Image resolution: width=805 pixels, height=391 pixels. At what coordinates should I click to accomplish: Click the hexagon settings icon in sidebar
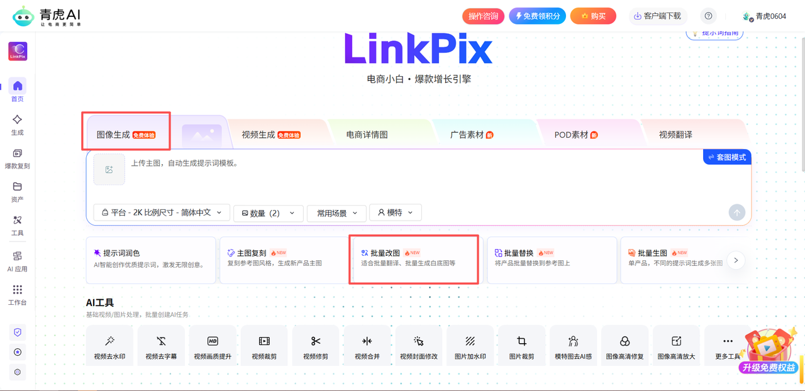[18, 372]
